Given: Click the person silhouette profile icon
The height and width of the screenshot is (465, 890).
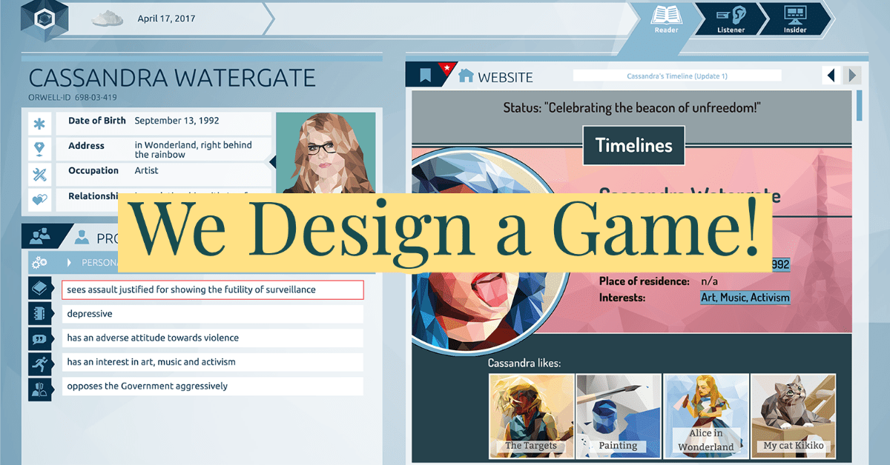Looking at the screenshot, I should pyautogui.click(x=82, y=238).
